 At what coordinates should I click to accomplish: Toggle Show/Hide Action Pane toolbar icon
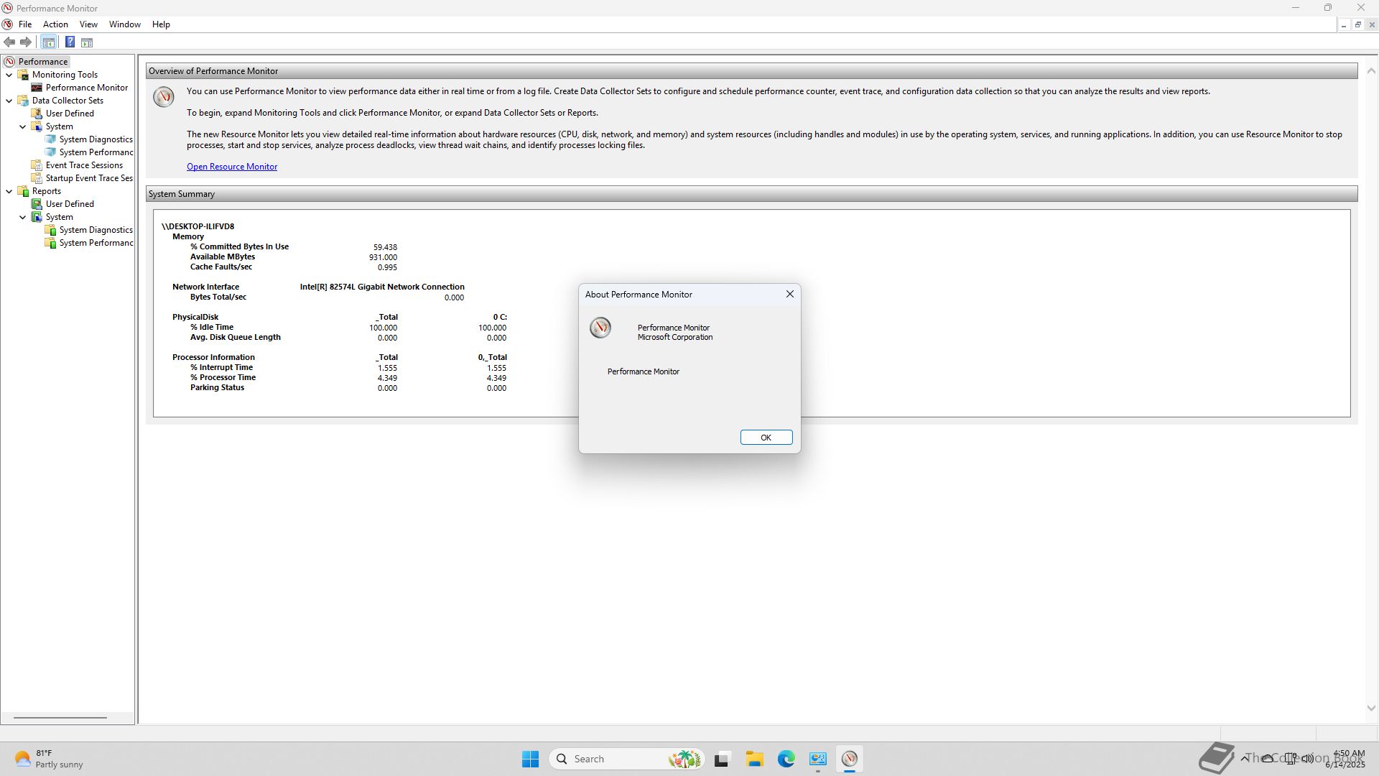point(87,42)
